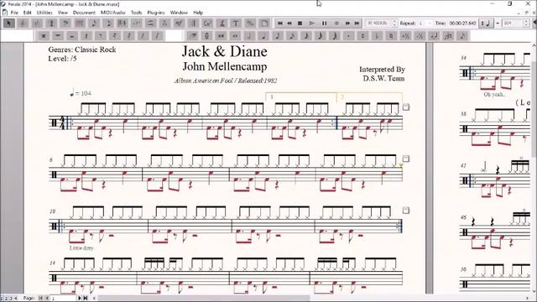537x302 pixels.
Task: Pick the whole rest in rests palette
Action: 58,35
